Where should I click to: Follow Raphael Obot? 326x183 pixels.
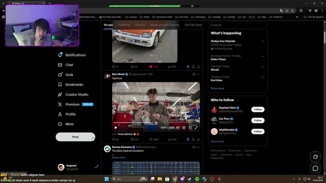(x=258, y=109)
